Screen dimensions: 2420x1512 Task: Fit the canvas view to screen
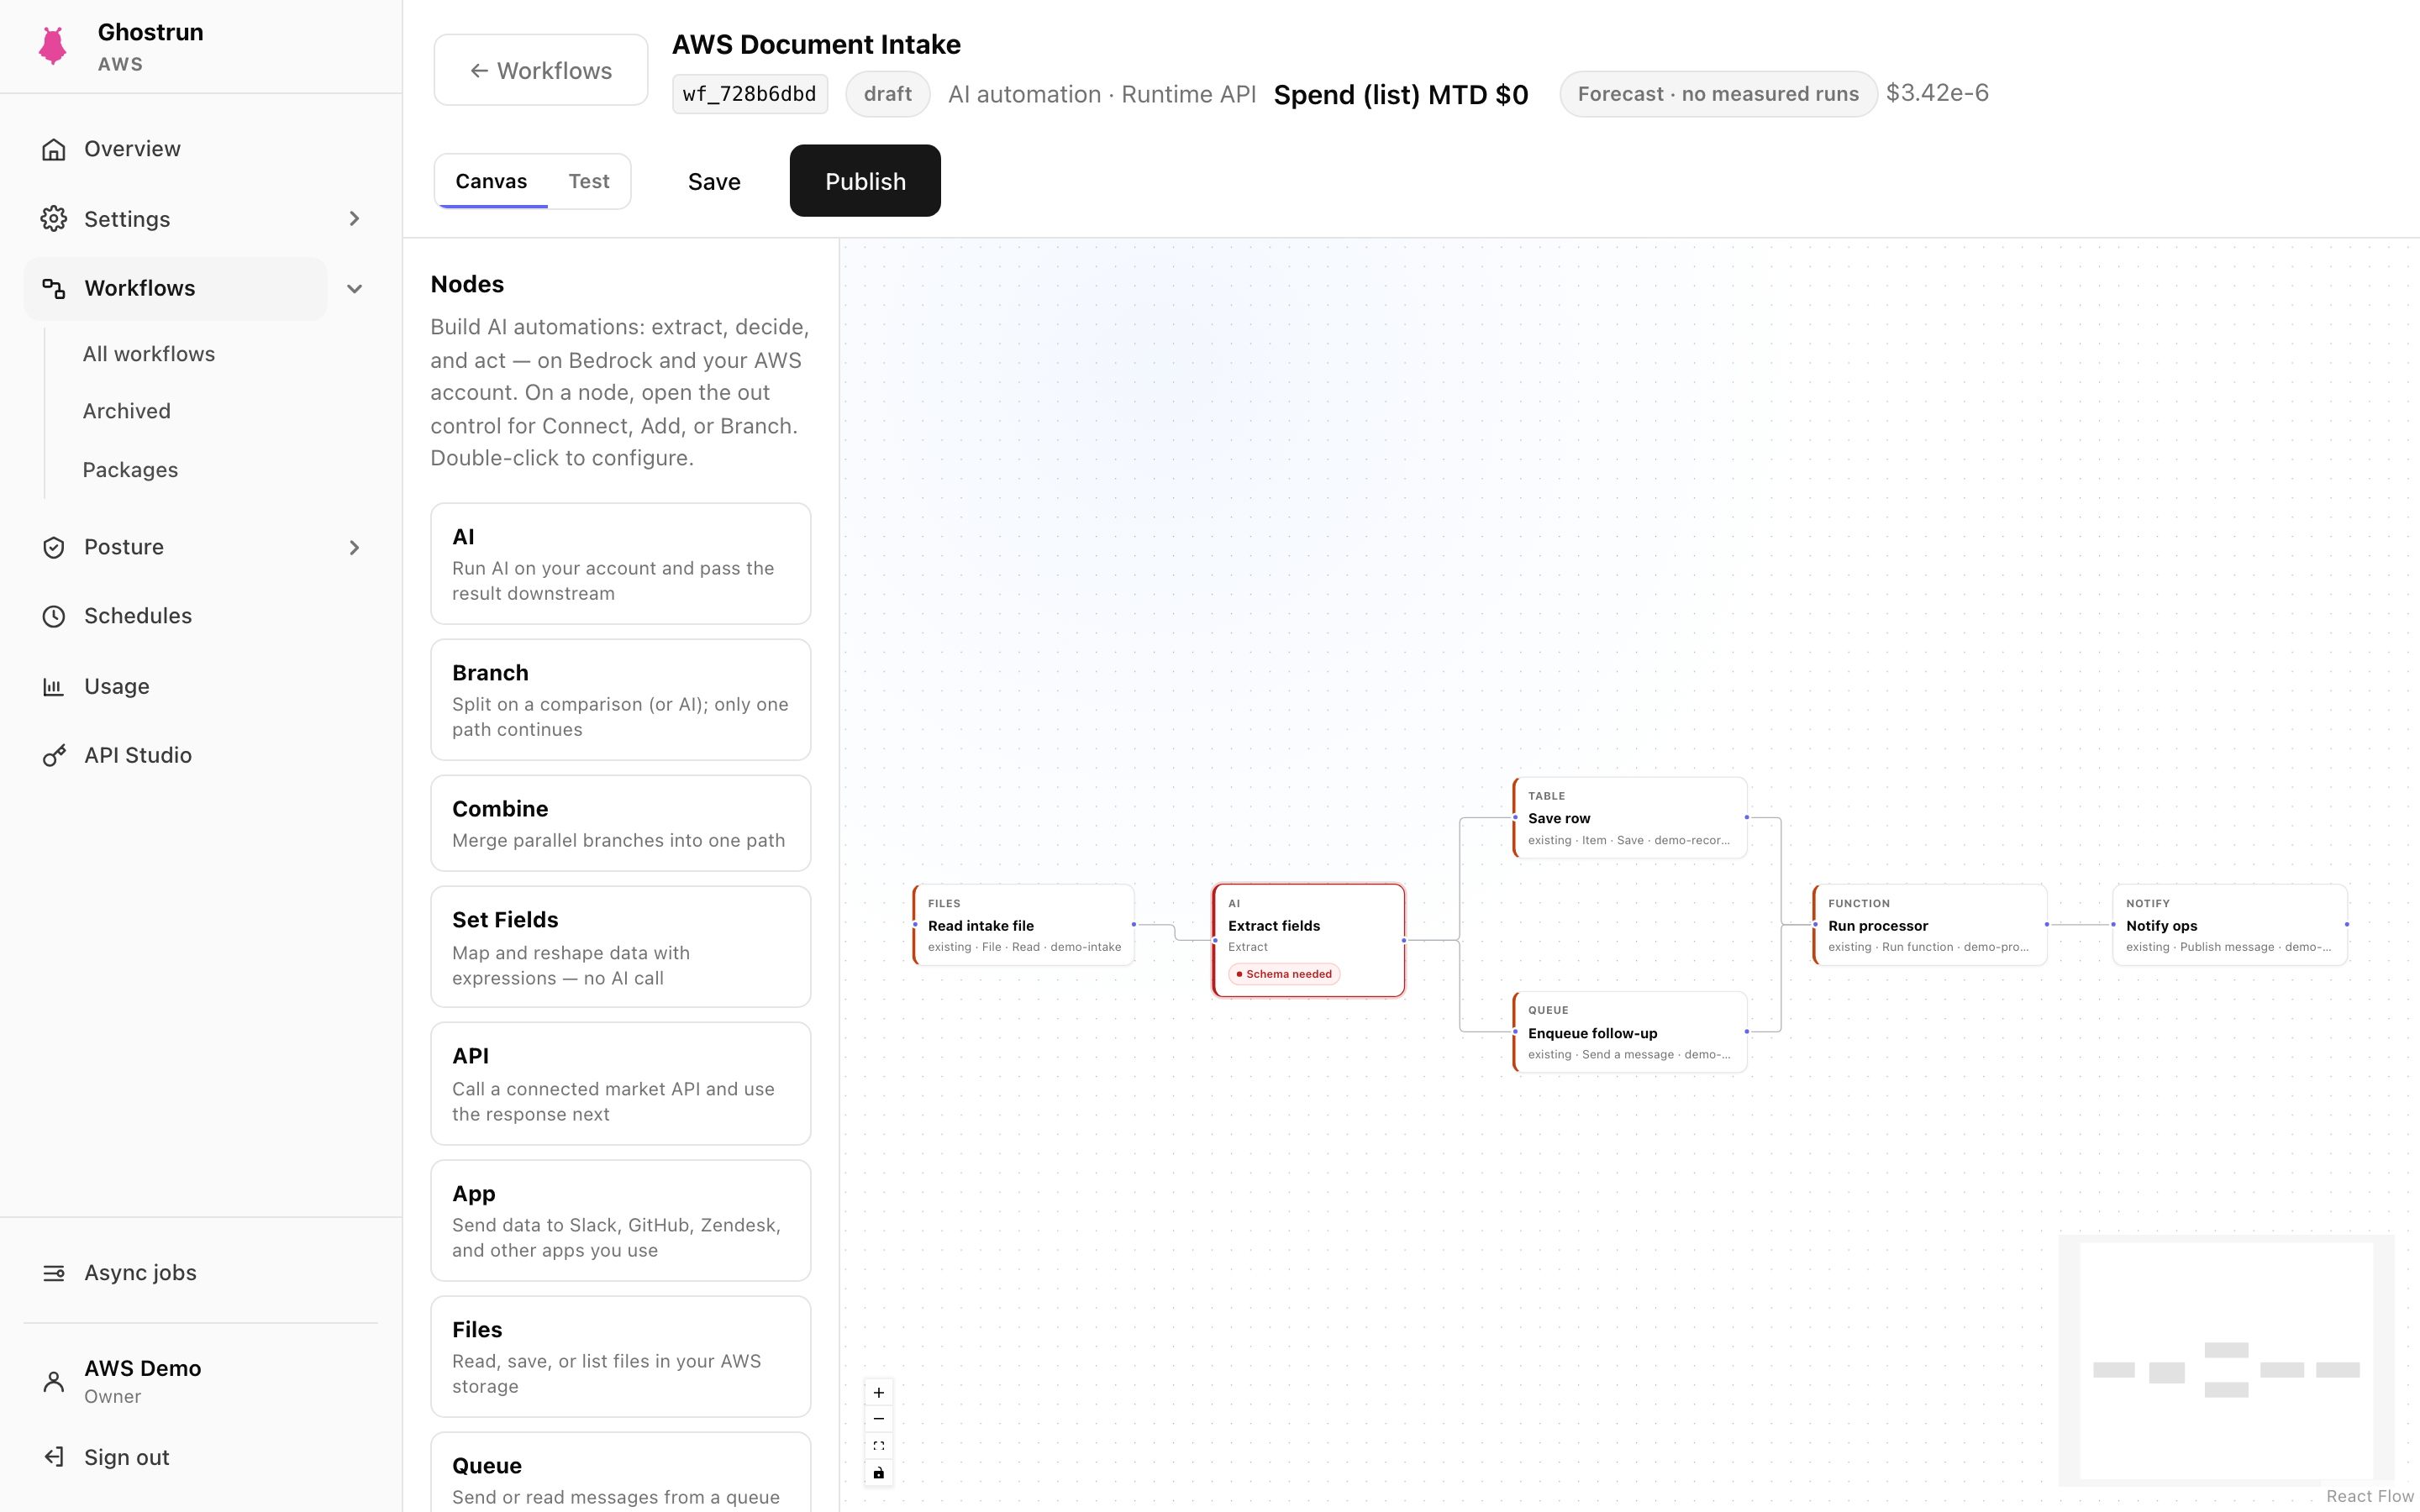tap(878, 1446)
